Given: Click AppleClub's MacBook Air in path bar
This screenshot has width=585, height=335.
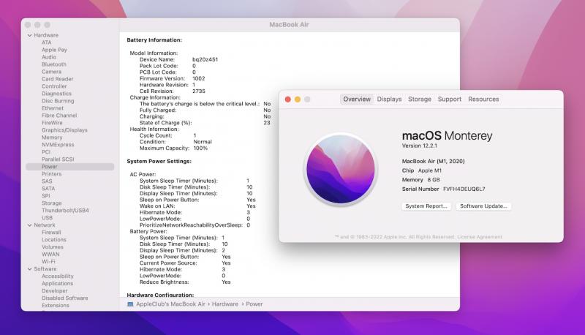Looking at the screenshot, I should pyautogui.click(x=170, y=304).
